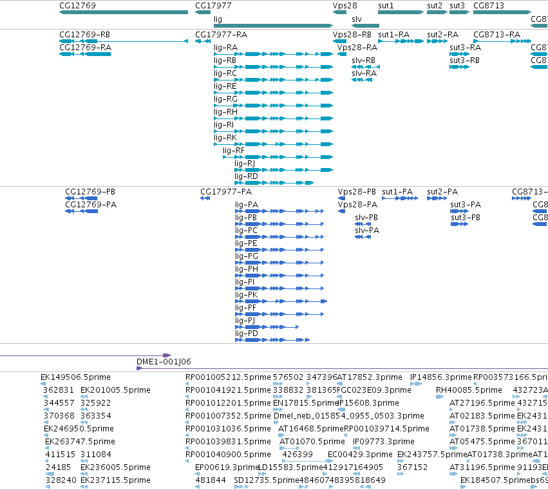Screen dimensions: 548x490
Task: Select EST AT17852.3prime
Action: (339, 384)
